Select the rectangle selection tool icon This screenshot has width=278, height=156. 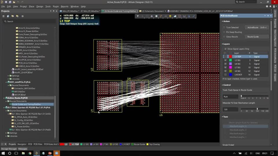(147, 16)
